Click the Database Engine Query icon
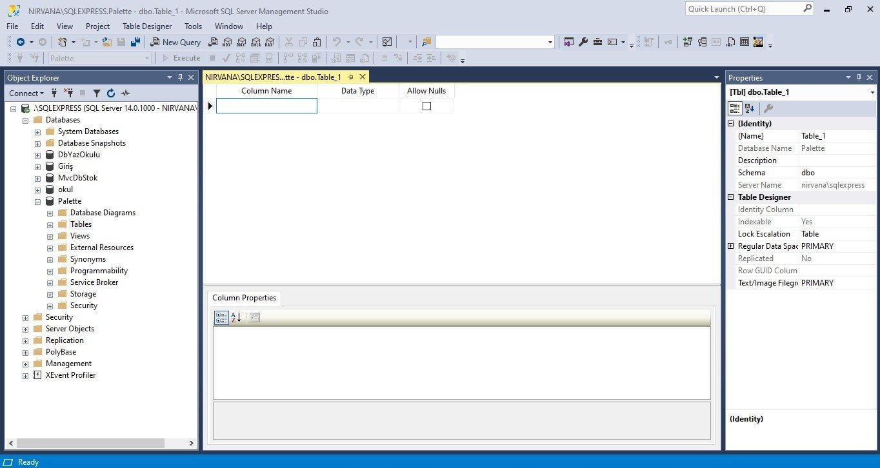This screenshot has width=880, height=468. pyautogui.click(x=214, y=42)
